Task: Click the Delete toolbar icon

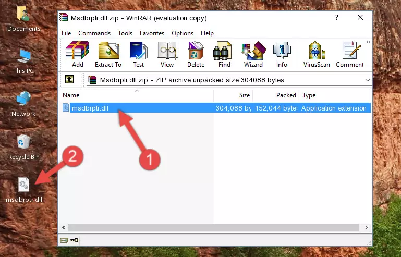Action: point(196,54)
